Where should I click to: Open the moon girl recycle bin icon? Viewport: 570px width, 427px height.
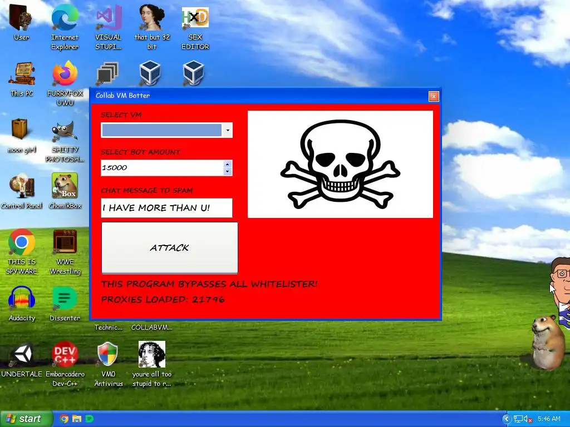tap(22, 136)
